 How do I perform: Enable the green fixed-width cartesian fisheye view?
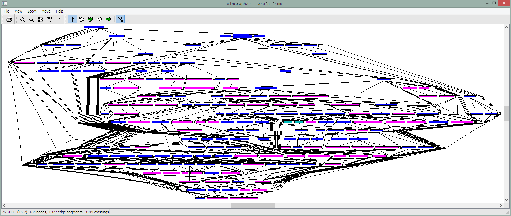click(x=109, y=19)
